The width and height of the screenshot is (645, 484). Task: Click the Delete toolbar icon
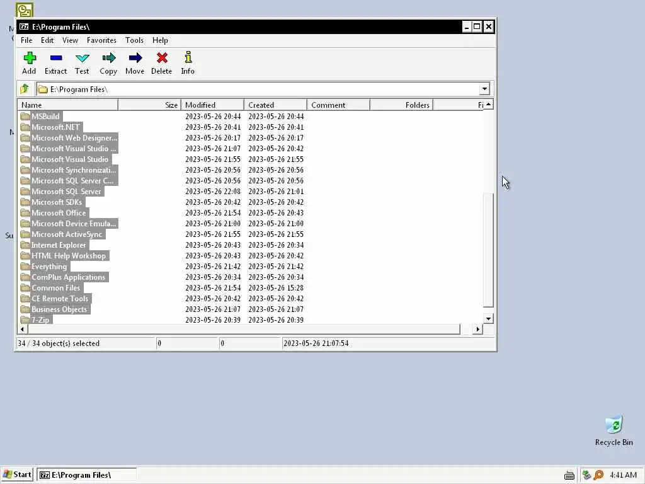point(162,58)
